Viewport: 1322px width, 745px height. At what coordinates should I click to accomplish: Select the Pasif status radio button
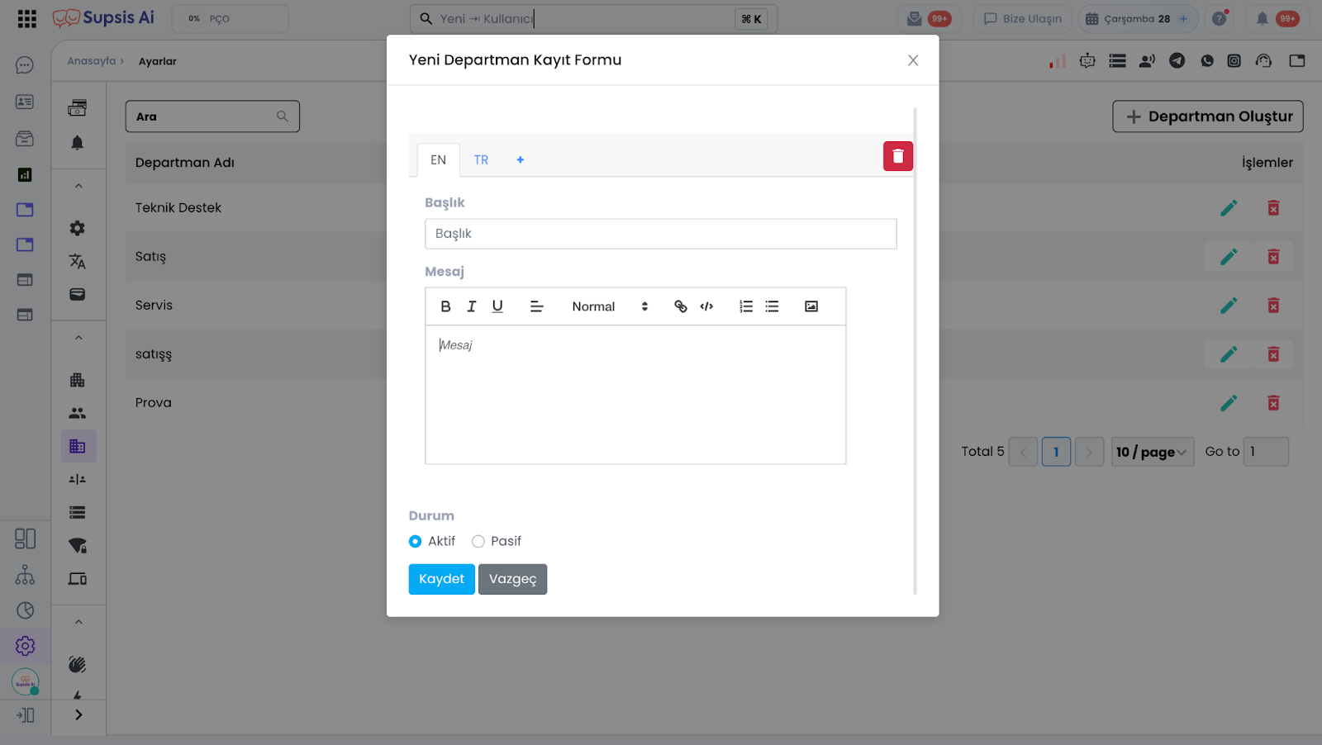point(478,542)
